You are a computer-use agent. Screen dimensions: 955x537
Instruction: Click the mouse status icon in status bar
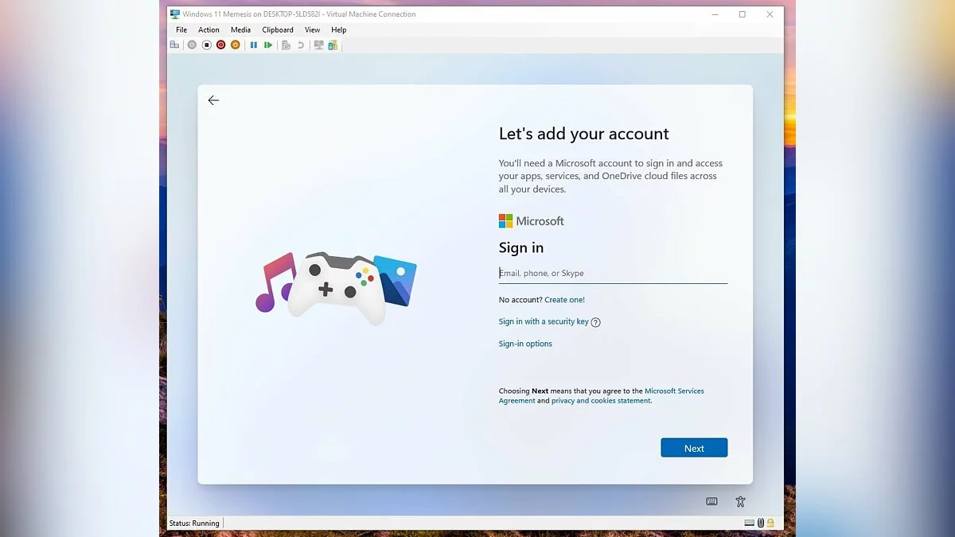tap(761, 523)
